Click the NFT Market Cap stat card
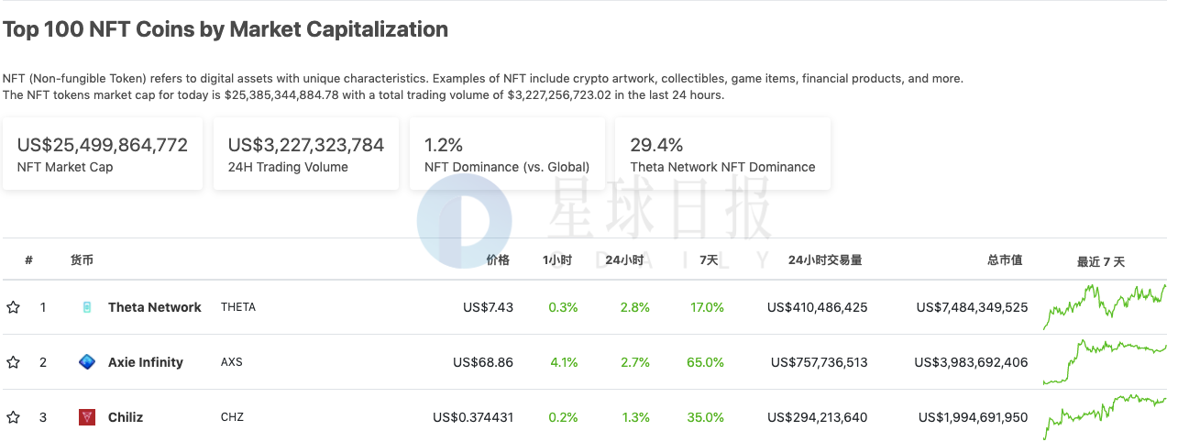The height and width of the screenshot is (442, 1189). pos(103,154)
